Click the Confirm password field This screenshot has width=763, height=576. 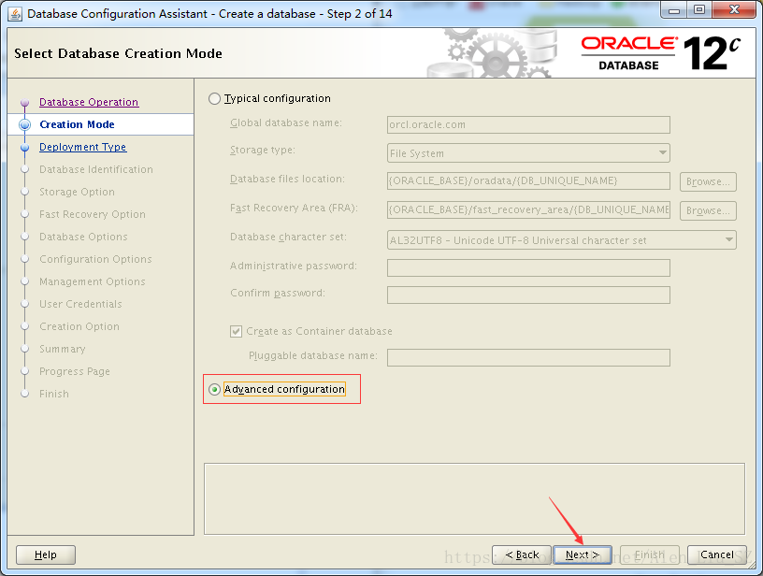pos(528,295)
